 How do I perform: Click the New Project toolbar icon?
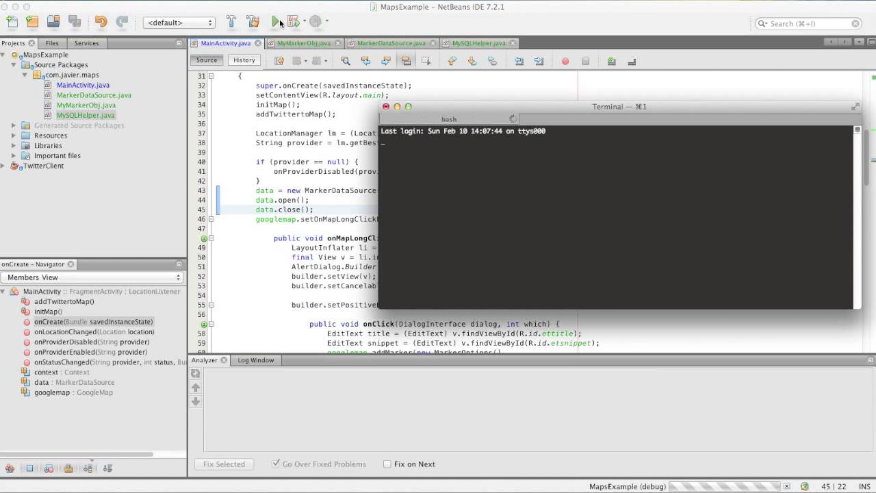[x=32, y=22]
